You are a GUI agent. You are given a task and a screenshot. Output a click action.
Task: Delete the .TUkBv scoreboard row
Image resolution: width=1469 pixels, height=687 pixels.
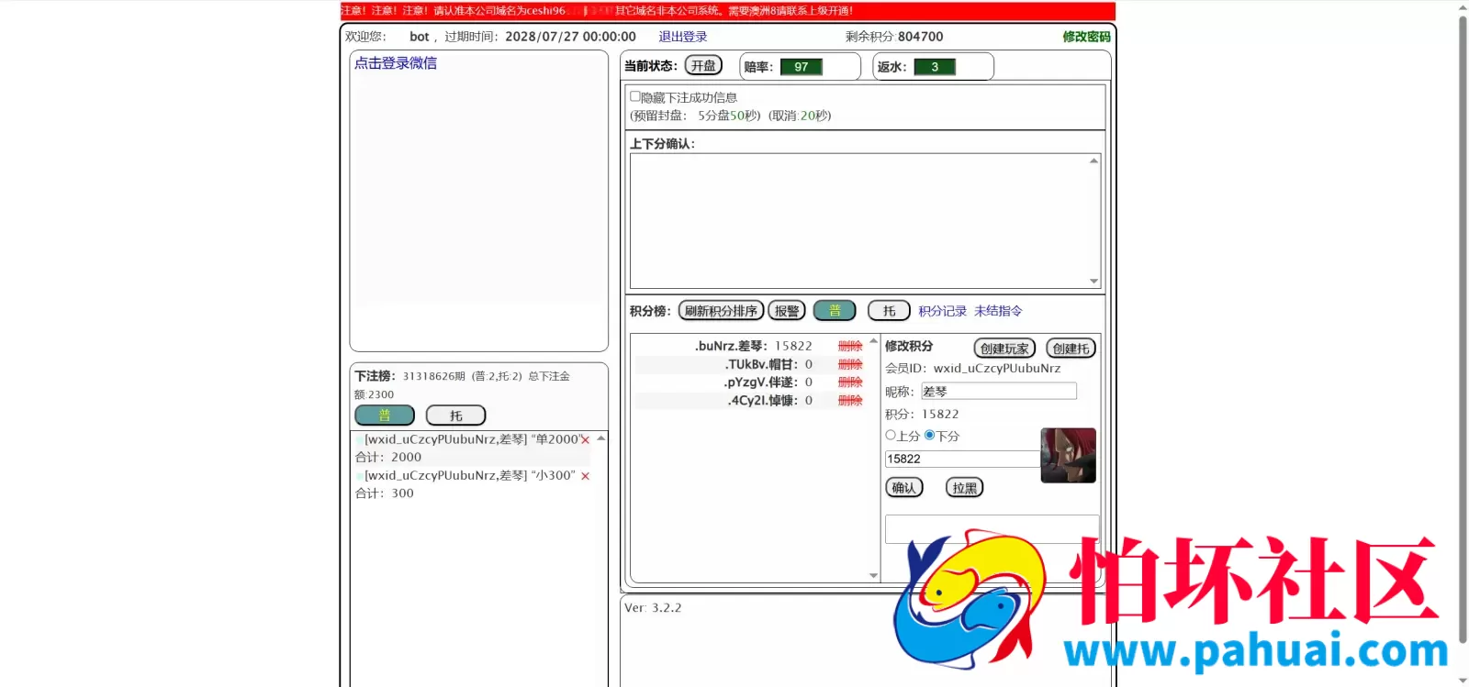click(850, 364)
